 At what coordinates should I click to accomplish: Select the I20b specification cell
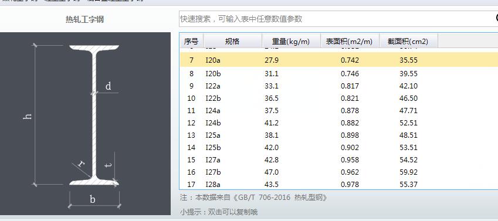pyautogui.click(x=213, y=74)
